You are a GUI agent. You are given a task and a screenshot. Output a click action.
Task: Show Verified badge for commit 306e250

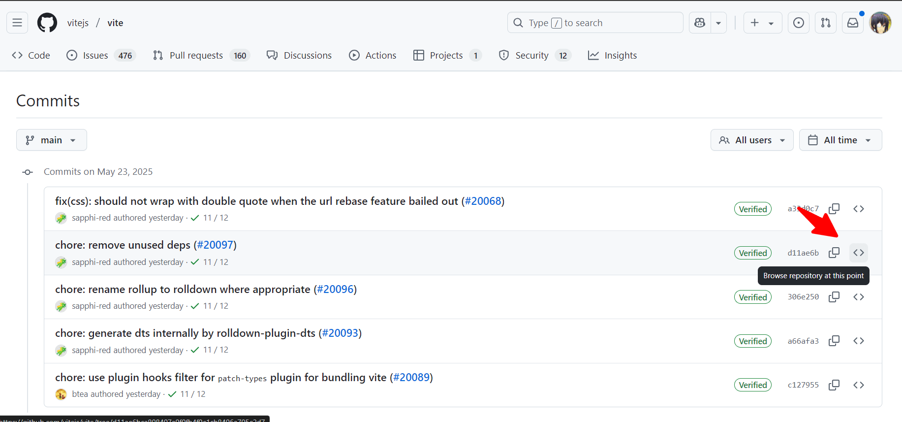click(x=753, y=297)
